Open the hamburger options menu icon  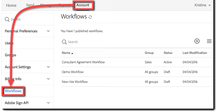[x=209, y=41]
